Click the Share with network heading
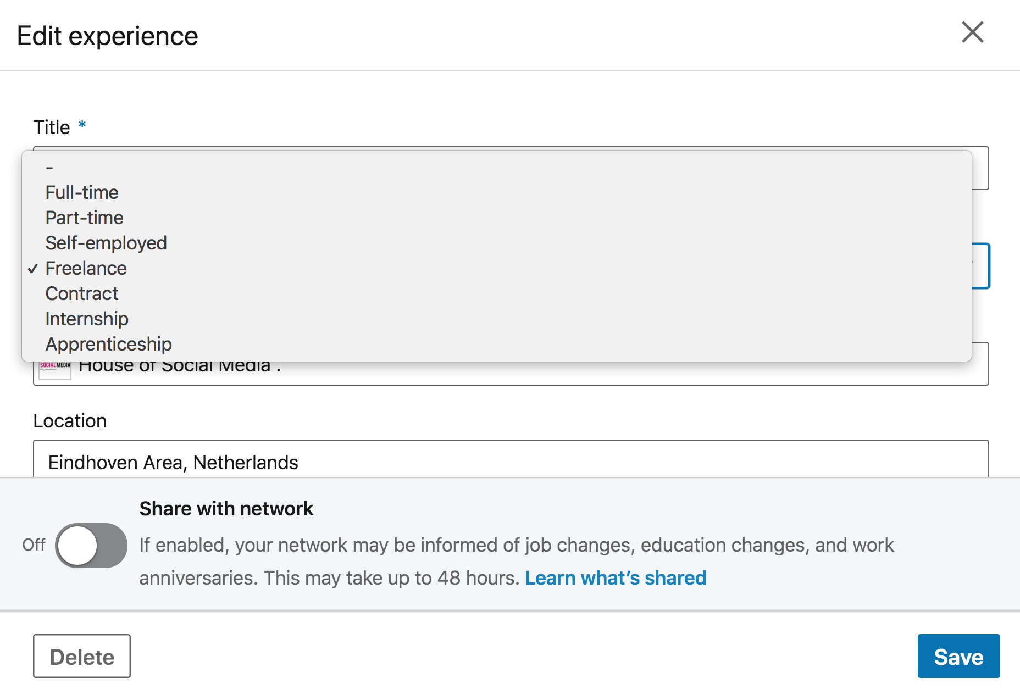This screenshot has height=700, width=1020. pyautogui.click(x=226, y=509)
